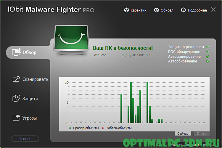222x148 pixels.
Task: Click the Защита shield icon
Action: point(16,99)
